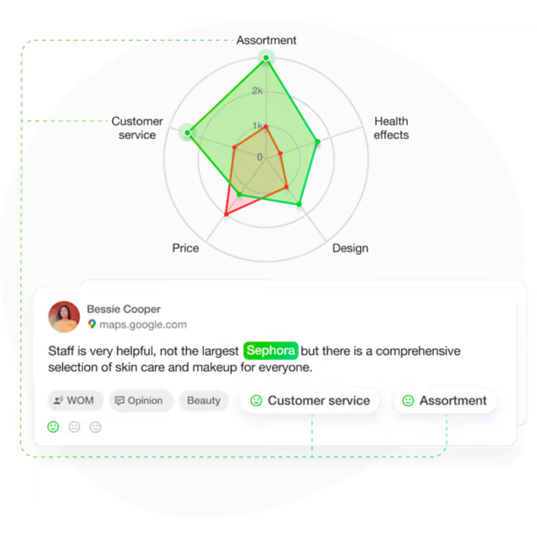
Task: Click the Bessie Cooper author name
Action: (124, 309)
